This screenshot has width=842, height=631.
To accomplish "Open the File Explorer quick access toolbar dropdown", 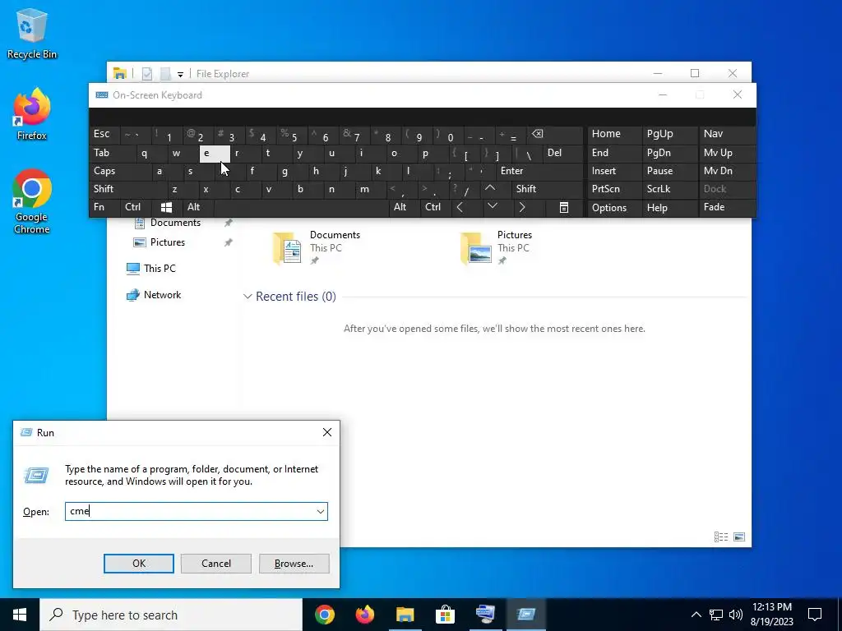I will click(x=180, y=74).
